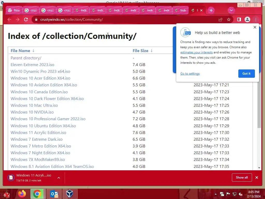Open Go to settings link
The image size is (265, 199).
(190, 74)
